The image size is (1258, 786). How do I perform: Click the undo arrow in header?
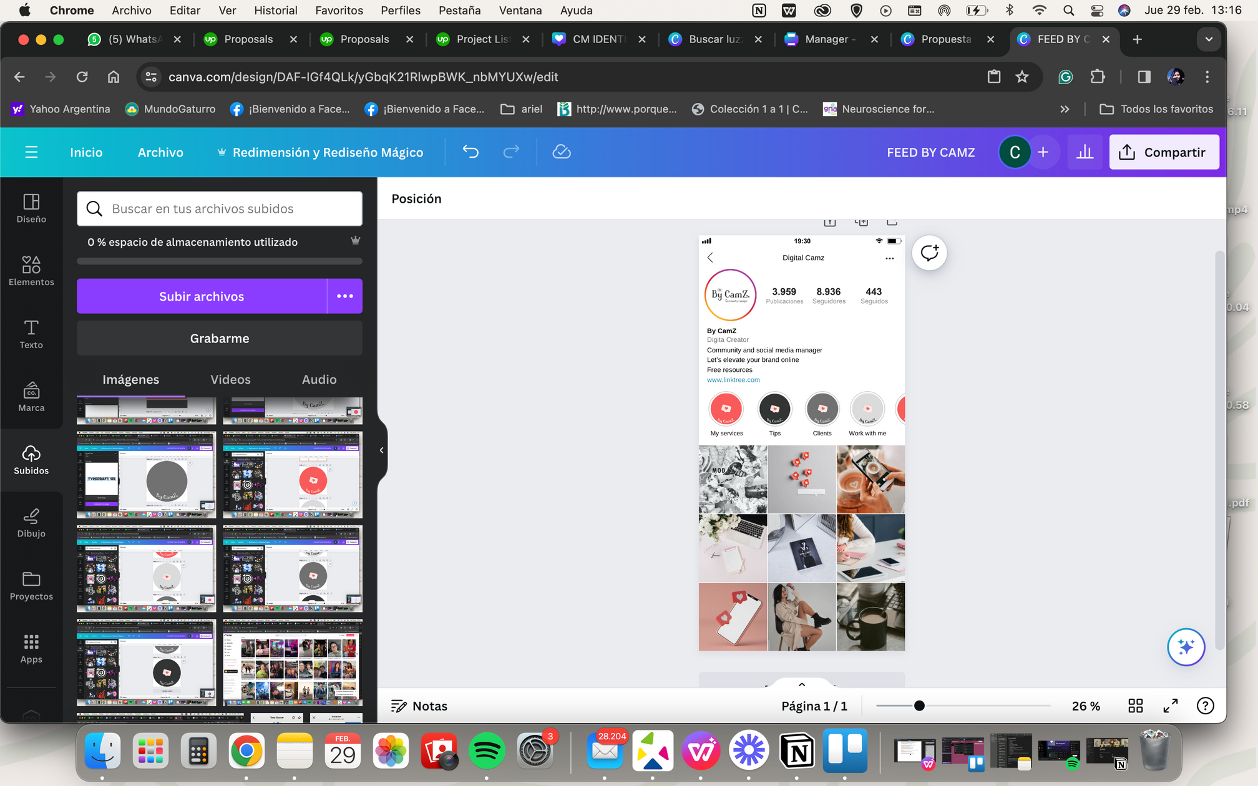(x=471, y=152)
